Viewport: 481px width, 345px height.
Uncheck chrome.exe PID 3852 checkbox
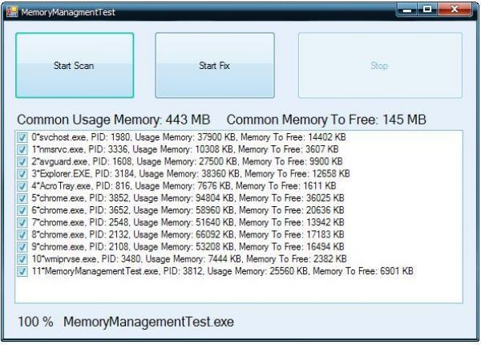[x=22, y=197]
